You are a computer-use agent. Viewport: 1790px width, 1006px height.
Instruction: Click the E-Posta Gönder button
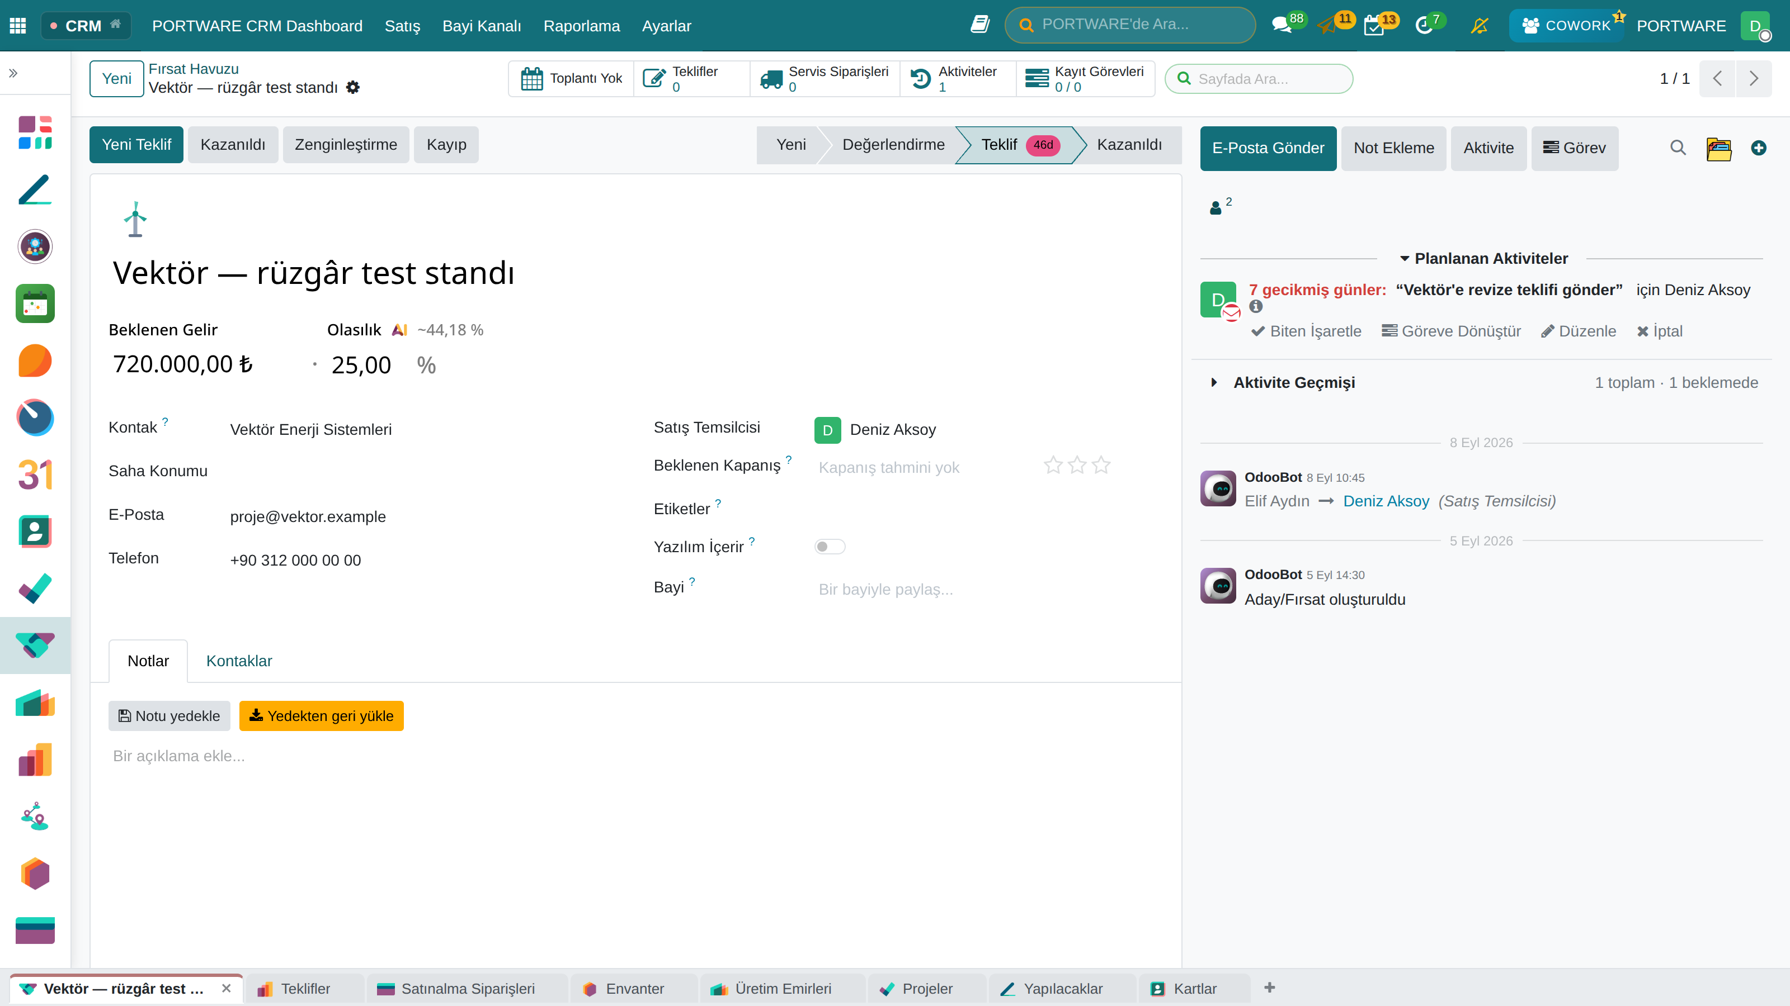1268,148
